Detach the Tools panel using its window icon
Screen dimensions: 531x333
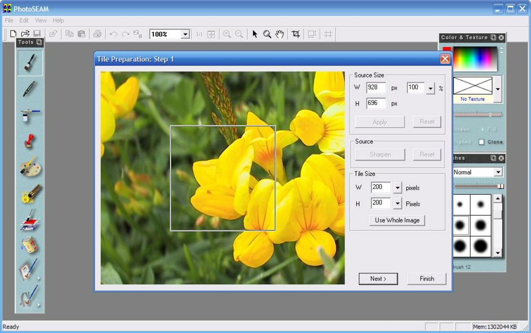click(39, 42)
